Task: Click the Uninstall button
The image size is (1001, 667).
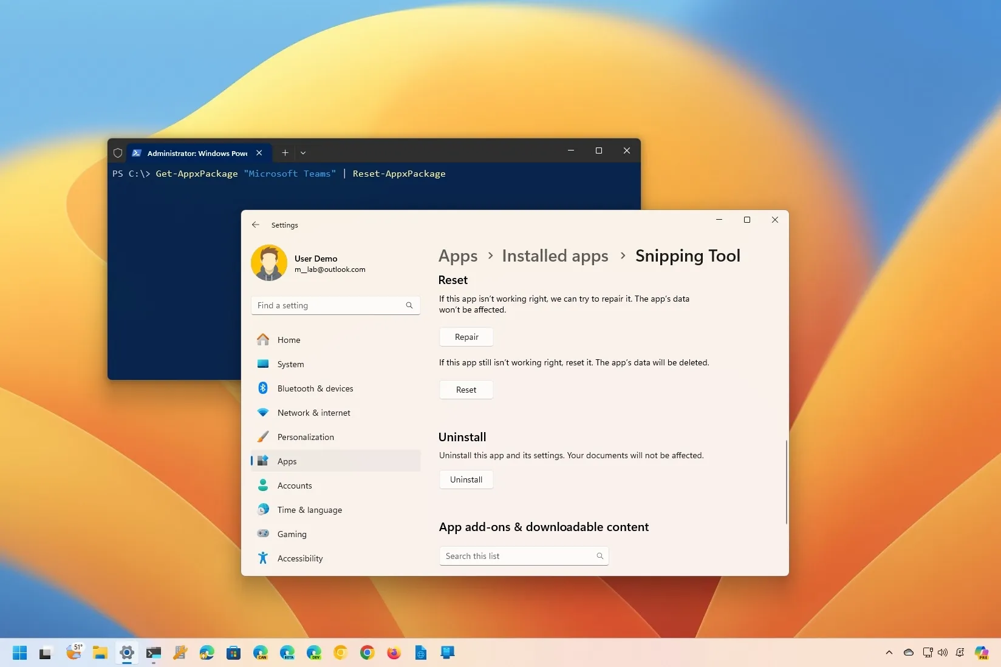Action: [466, 479]
